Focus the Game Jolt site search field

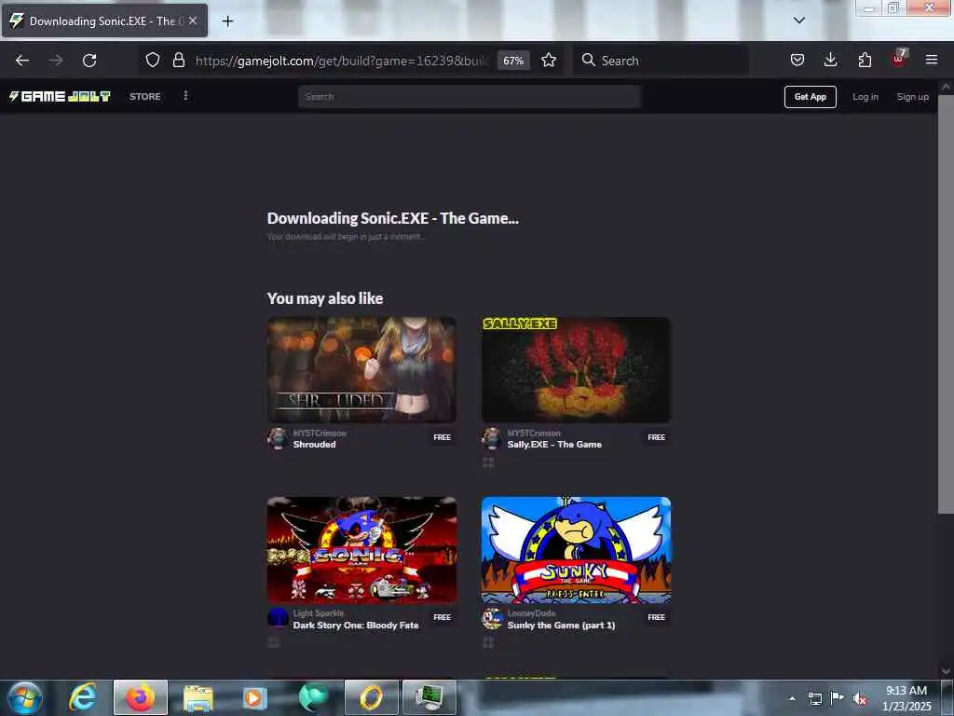[x=470, y=96]
